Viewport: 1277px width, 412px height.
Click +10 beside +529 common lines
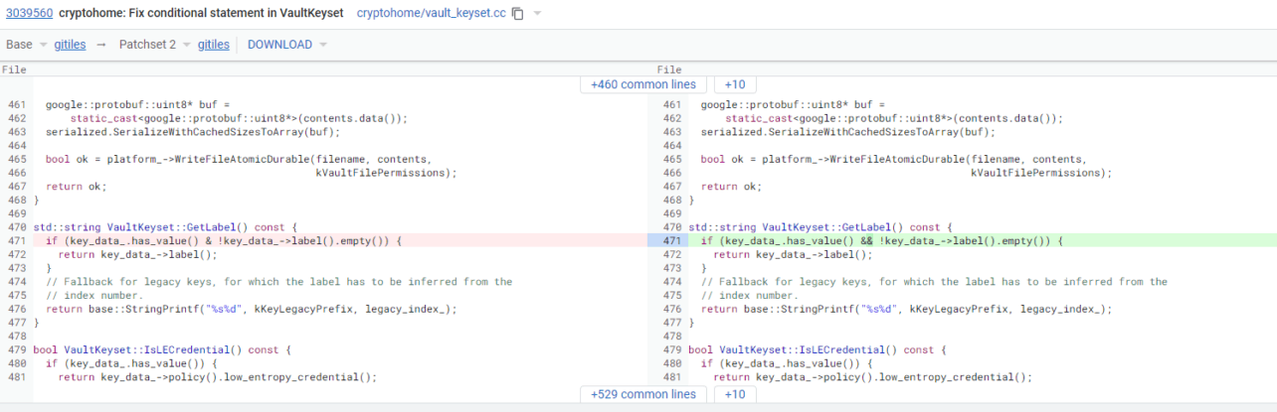click(735, 394)
